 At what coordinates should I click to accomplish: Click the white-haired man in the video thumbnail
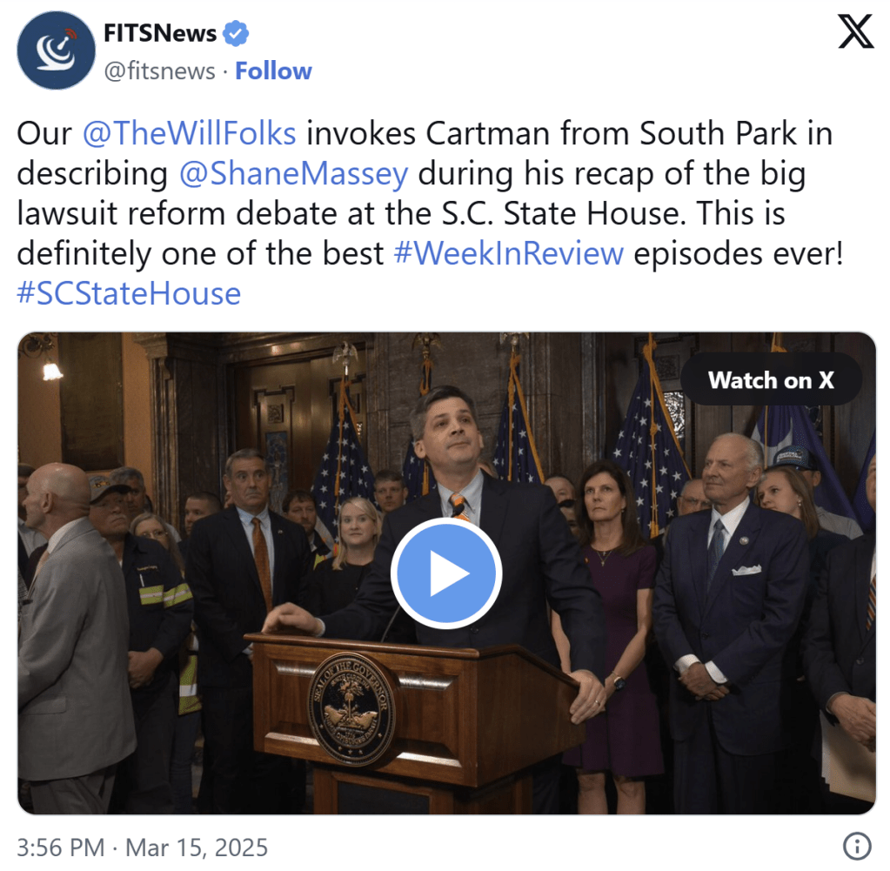pos(732,596)
